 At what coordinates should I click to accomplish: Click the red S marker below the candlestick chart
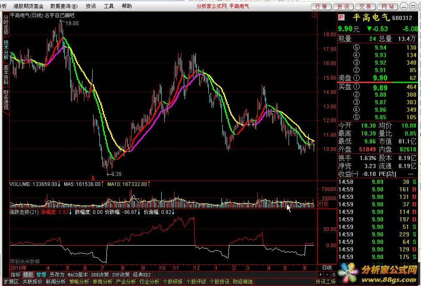coord(93,178)
